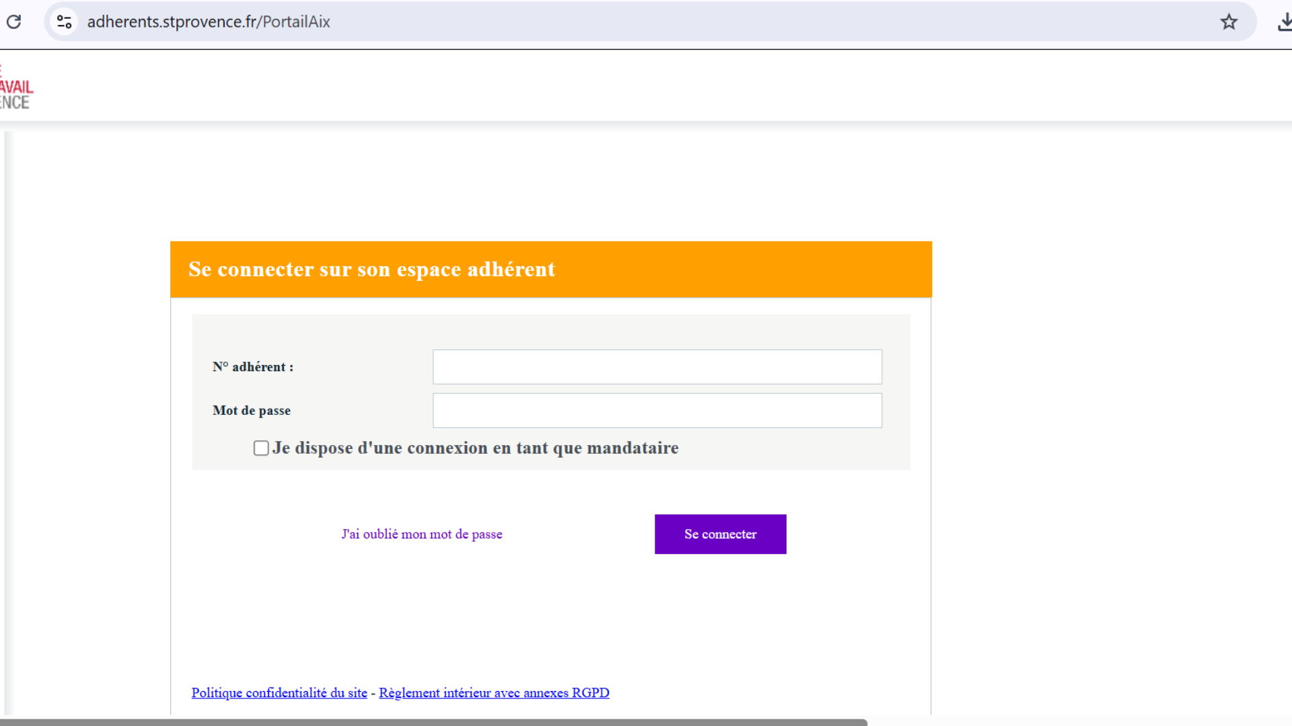Viewport: 1292px width, 726px height.
Task: Open the site information icon in address bar
Action: pos(65,22)
